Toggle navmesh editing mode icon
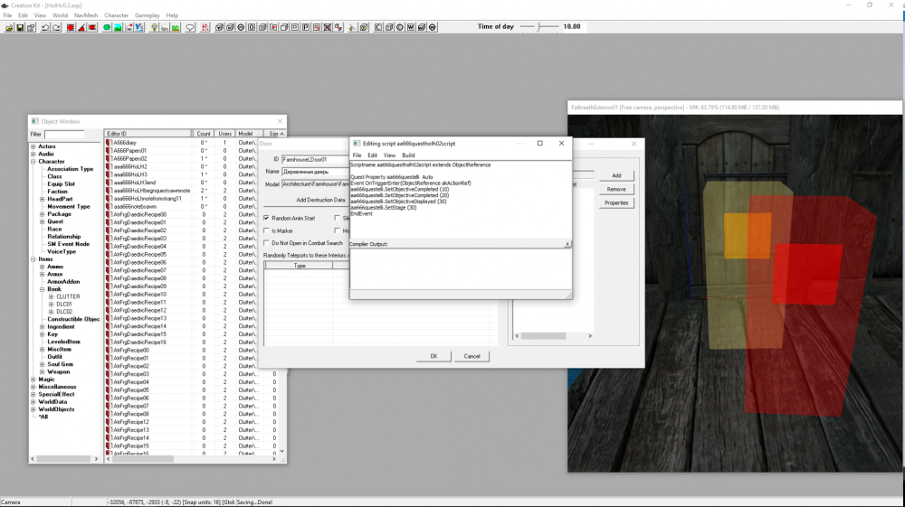This screenshot has height=507, width=905. point(205,27)
